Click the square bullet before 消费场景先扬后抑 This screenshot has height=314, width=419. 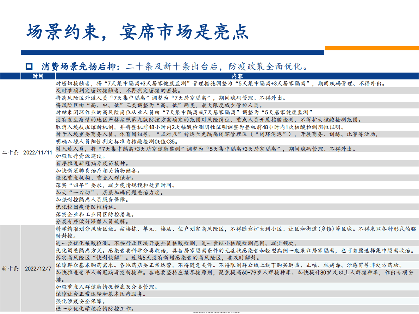tap(30, 67)
